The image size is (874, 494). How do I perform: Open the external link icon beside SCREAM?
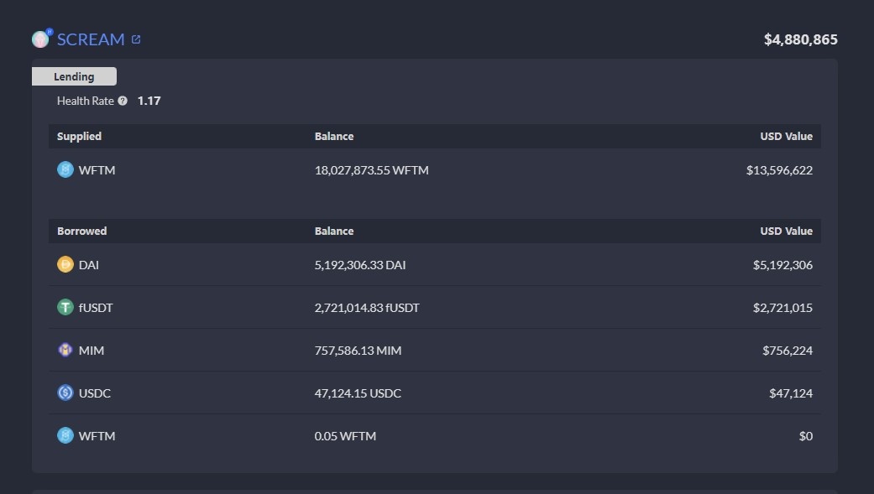pyautogui.click(x=136, y=39)
